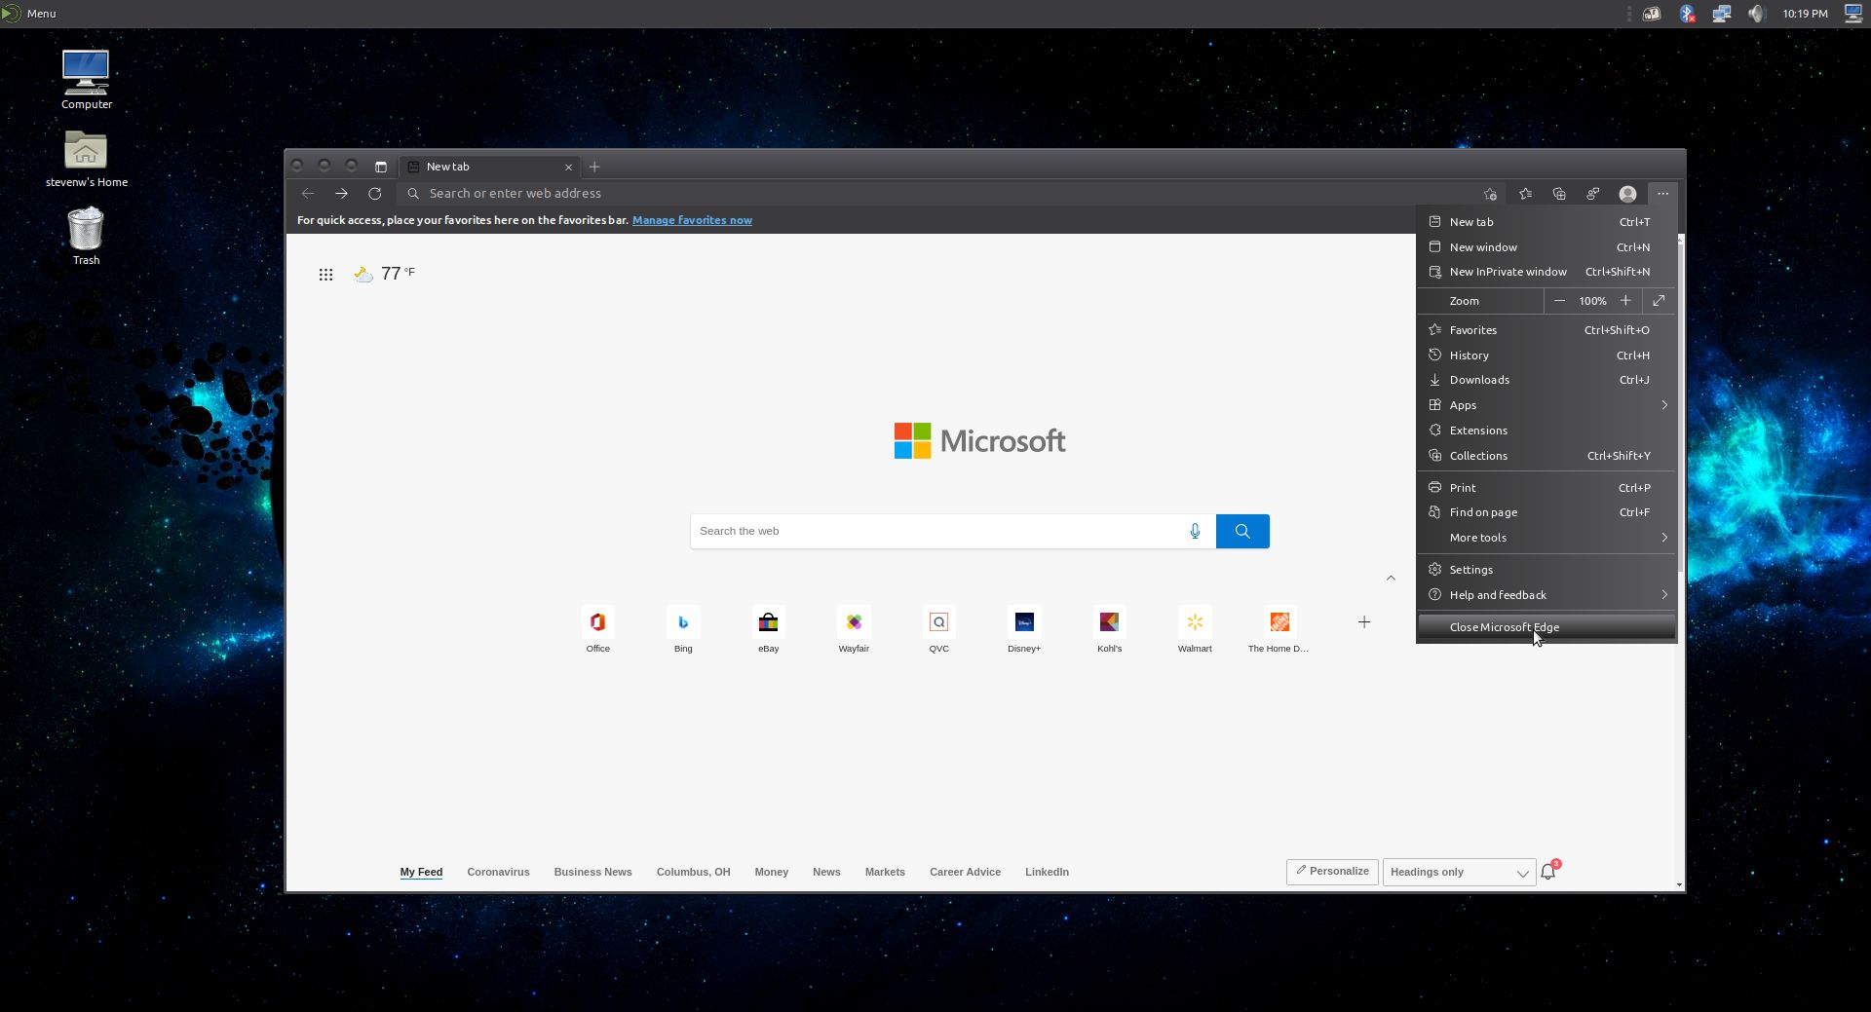Choose Find on page menu item
Viewport: 1871px width, 1012px height.
(x=1546, y=512)
